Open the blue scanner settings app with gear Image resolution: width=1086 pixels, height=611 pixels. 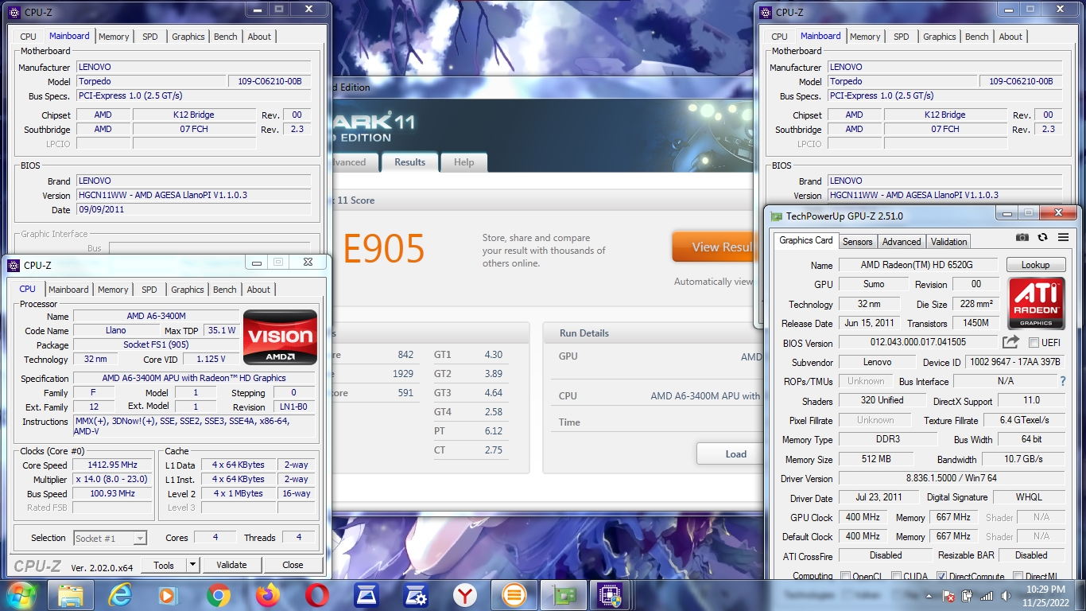tap(416, 595)
